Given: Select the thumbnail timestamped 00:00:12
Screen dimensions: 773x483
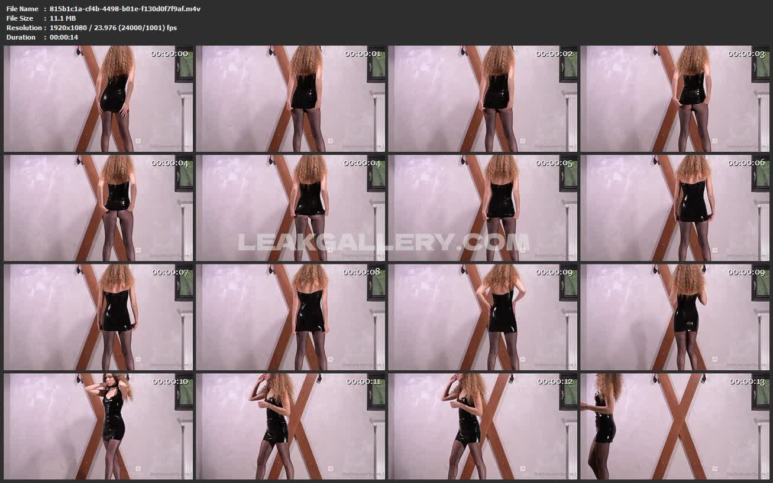Looking at the screenshot, I should [483, 426].
